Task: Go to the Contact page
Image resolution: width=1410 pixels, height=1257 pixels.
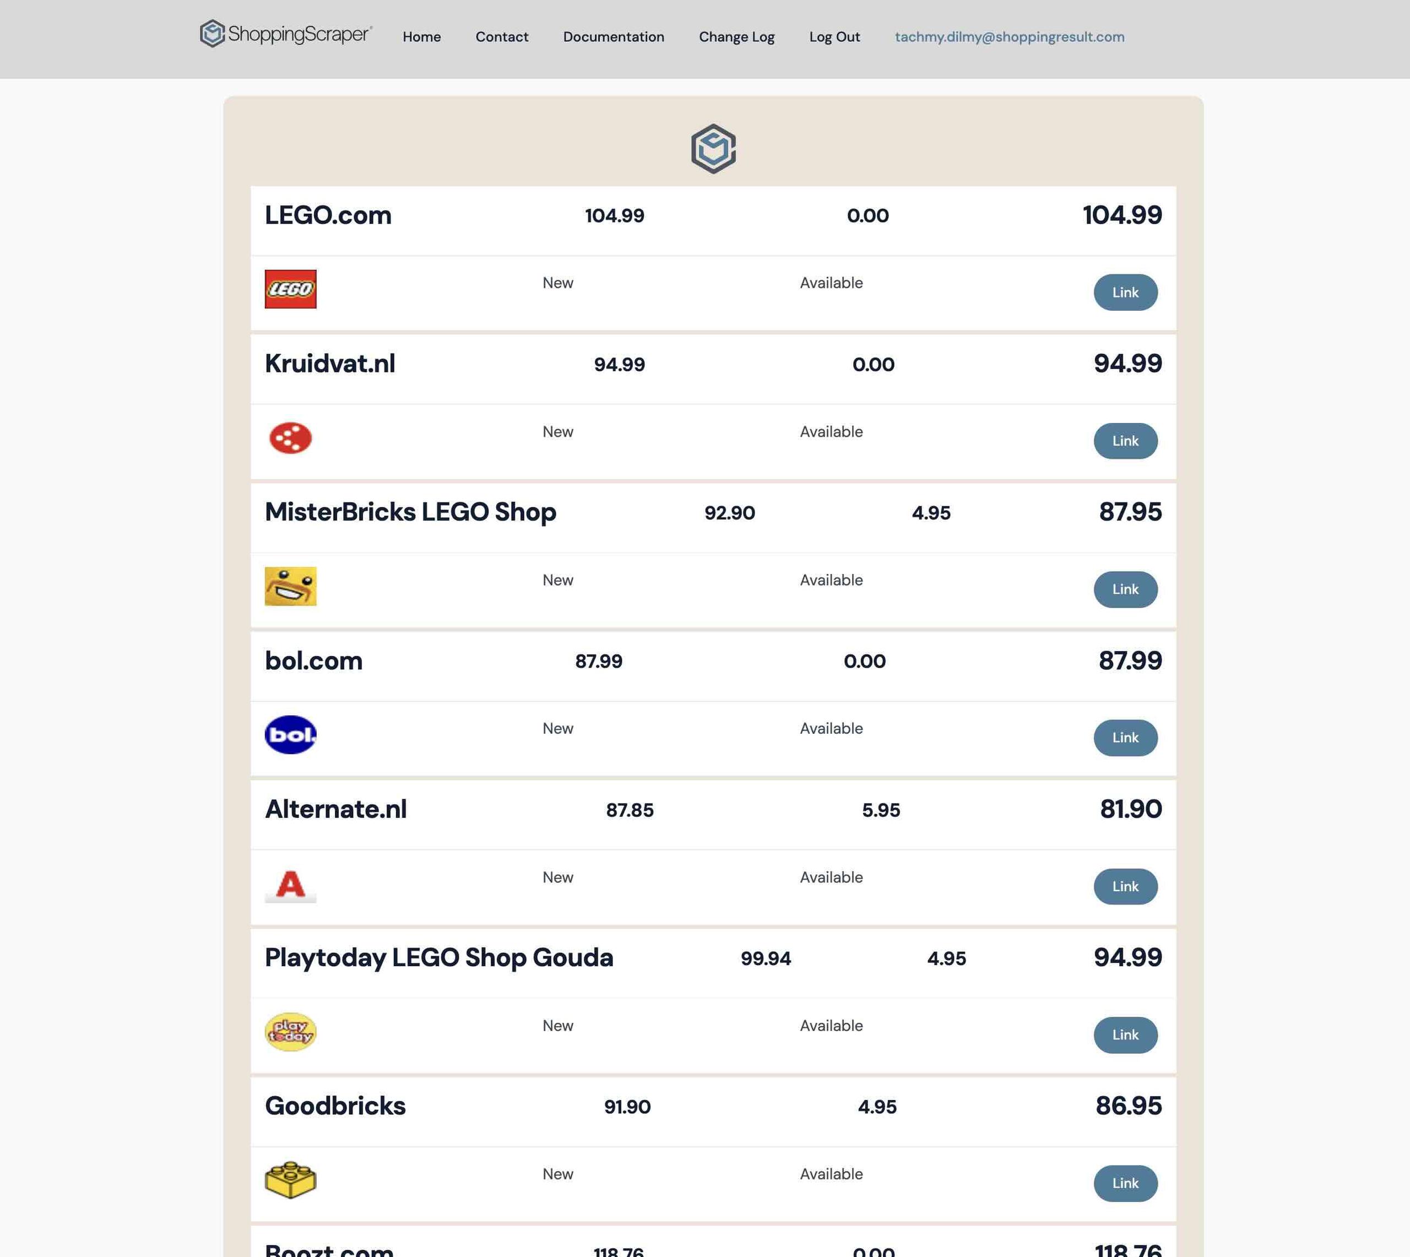Action: tap(502, 36)
